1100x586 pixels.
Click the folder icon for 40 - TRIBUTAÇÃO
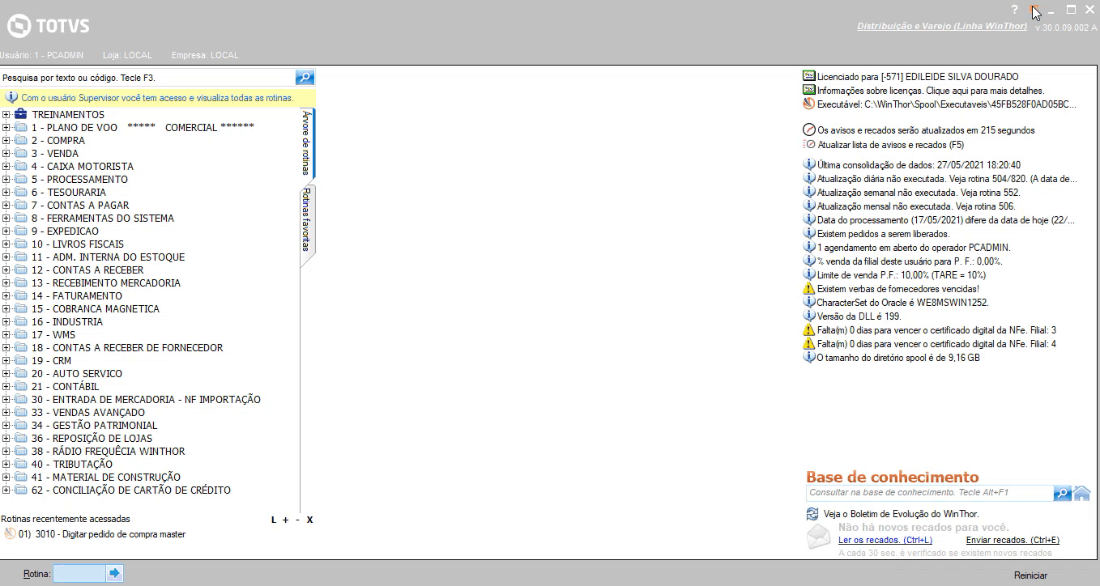tap(21, 464)
